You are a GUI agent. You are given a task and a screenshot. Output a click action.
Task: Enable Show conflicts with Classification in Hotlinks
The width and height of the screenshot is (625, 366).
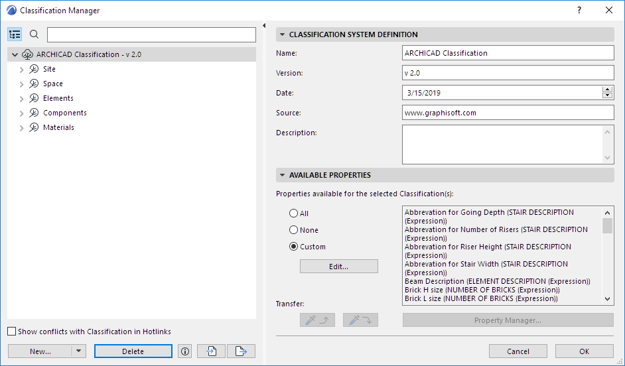point(12,332)
